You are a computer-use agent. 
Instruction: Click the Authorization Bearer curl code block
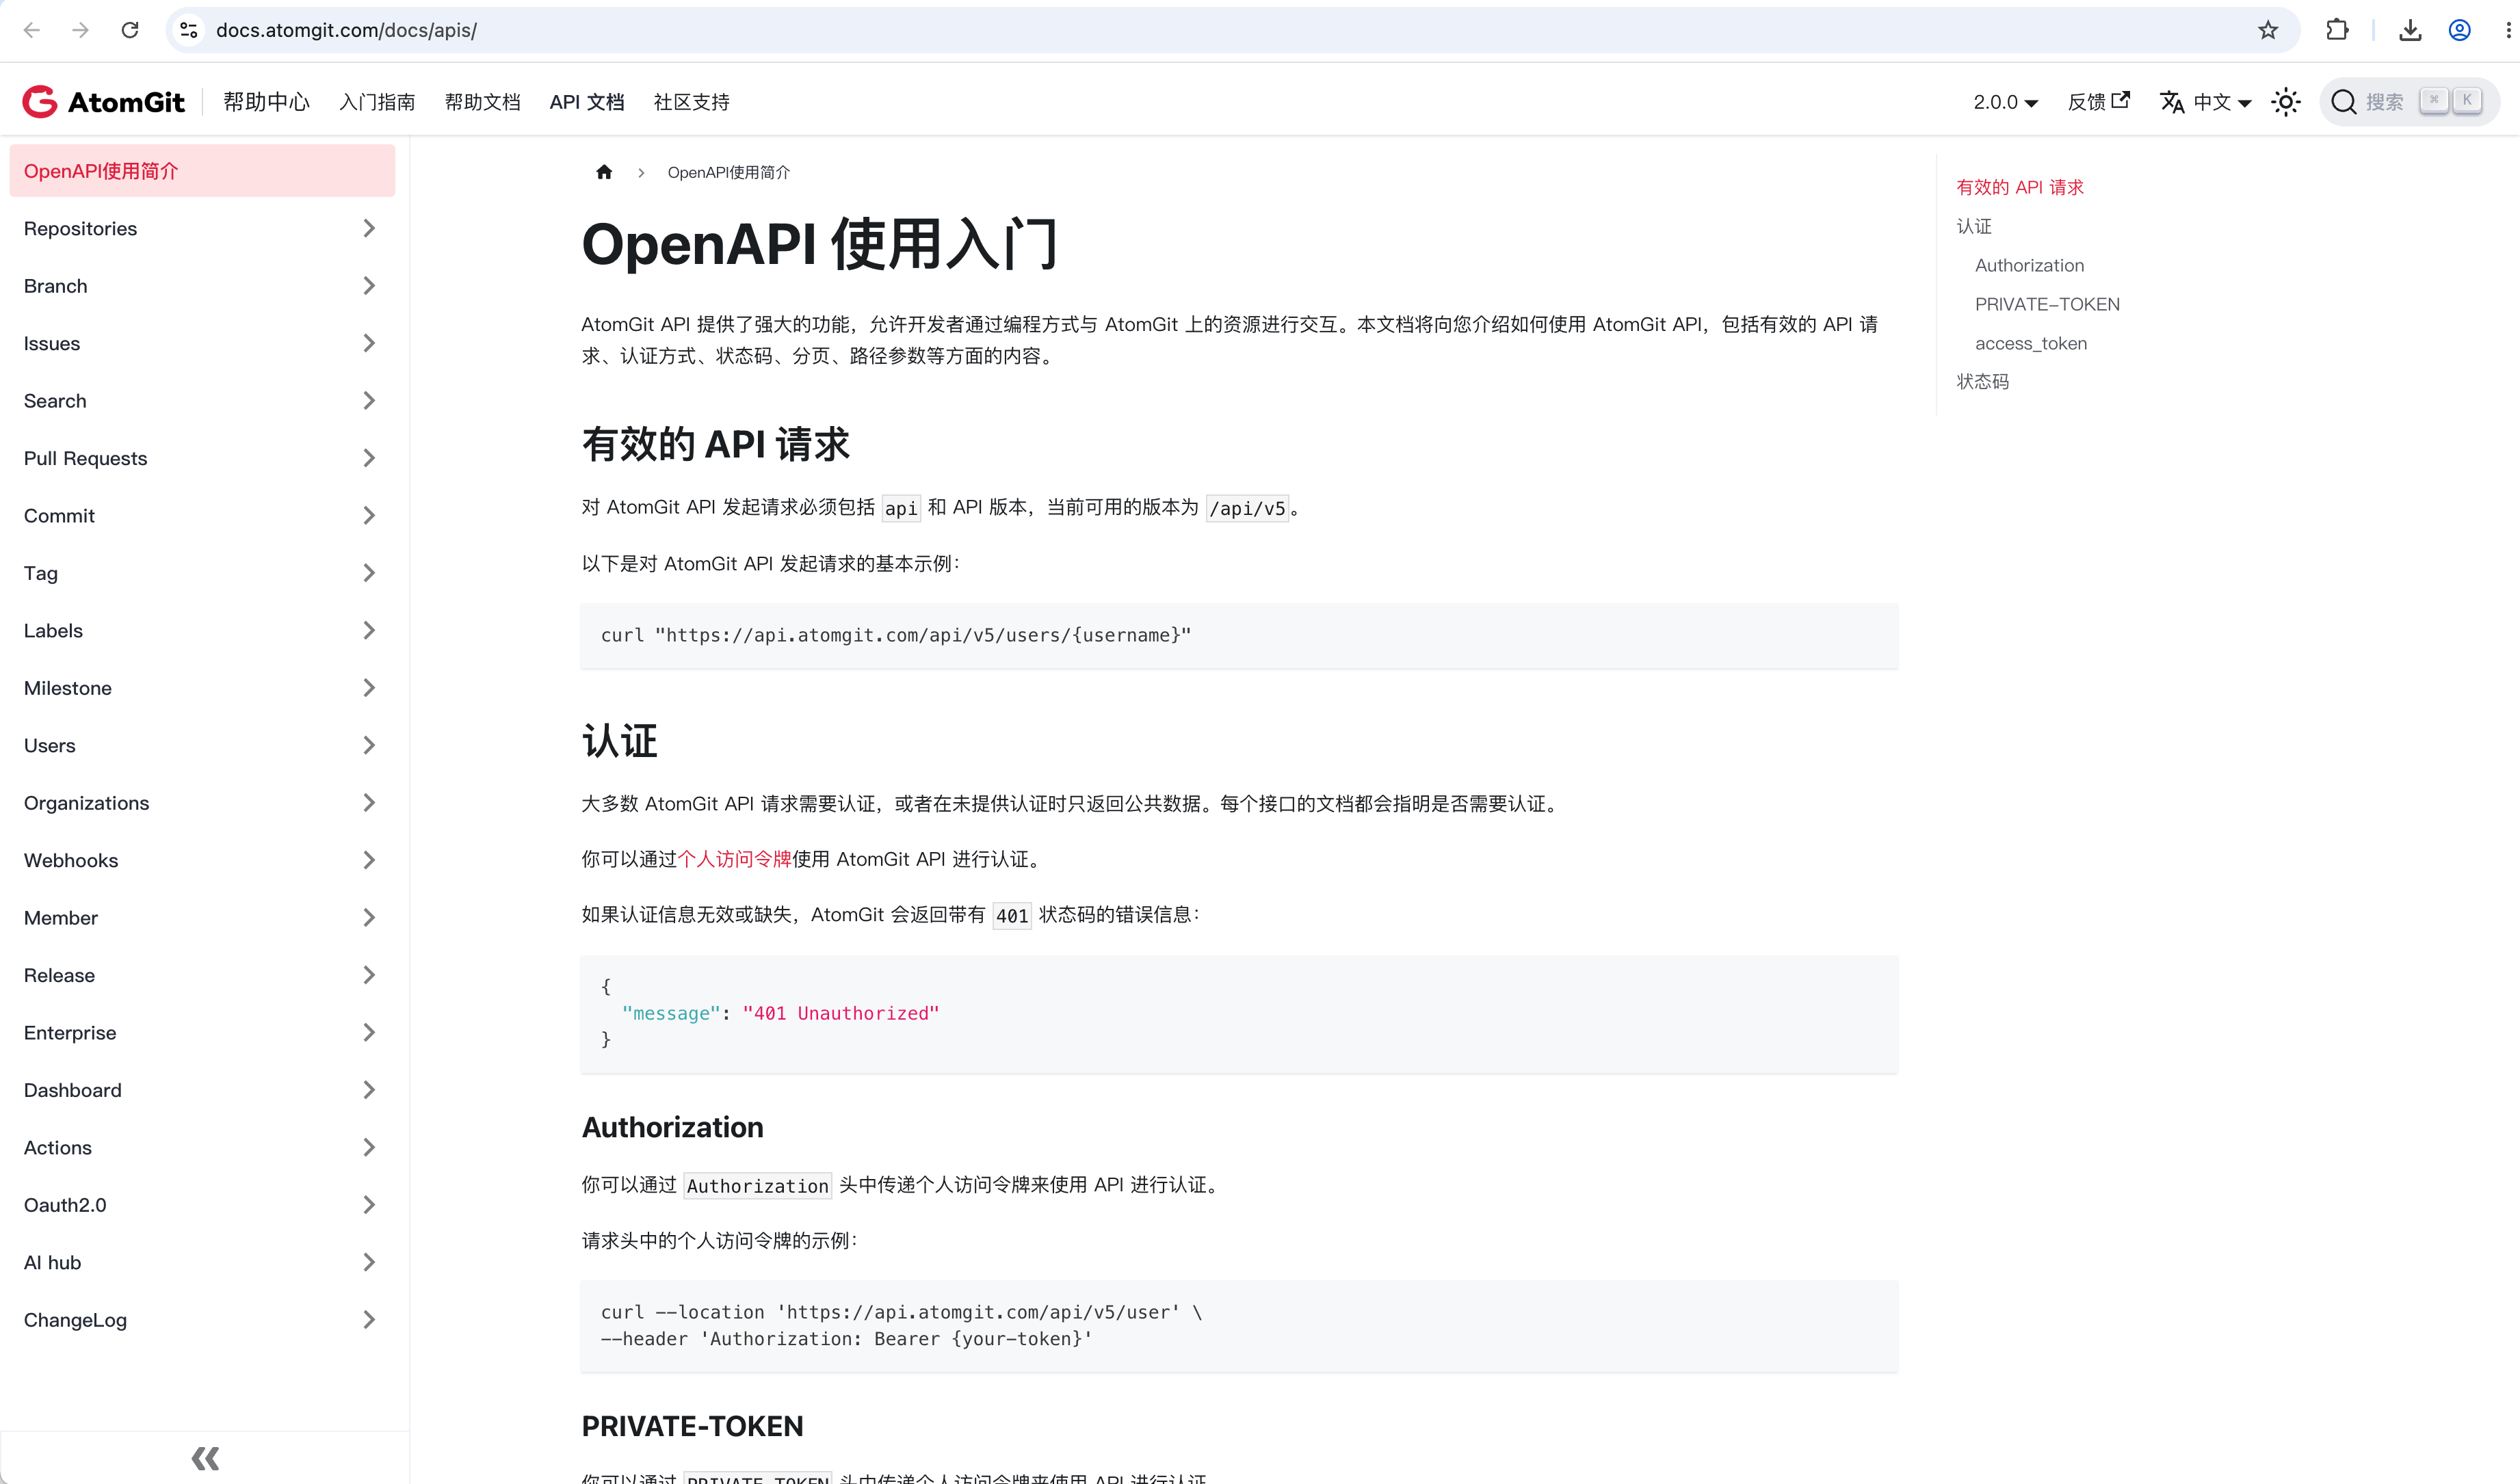tap(1239, 1326)
